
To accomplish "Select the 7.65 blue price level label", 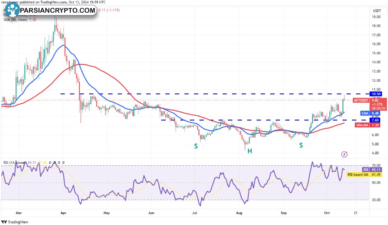I will coord(375,120).
